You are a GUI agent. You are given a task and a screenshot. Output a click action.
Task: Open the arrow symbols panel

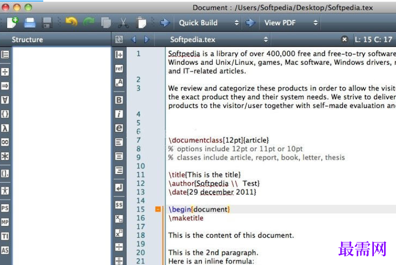5,86
